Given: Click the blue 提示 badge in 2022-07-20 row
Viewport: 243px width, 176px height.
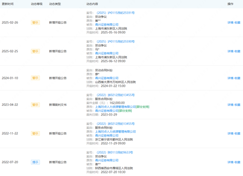Looking at the screenshot, I should click(x=35, y=162).
